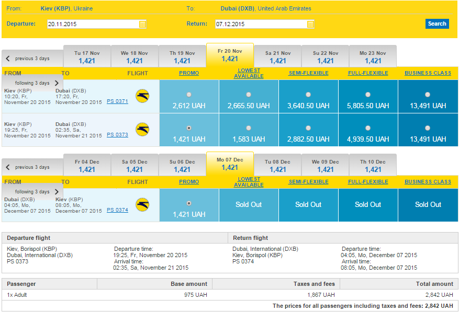Open SEMI-FLEXIBLE info in return table
Viewport: 459px width, 312px height.
pos(309,182)
